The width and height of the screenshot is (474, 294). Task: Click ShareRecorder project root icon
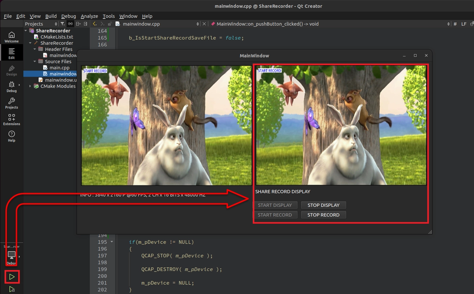[32, 31]
